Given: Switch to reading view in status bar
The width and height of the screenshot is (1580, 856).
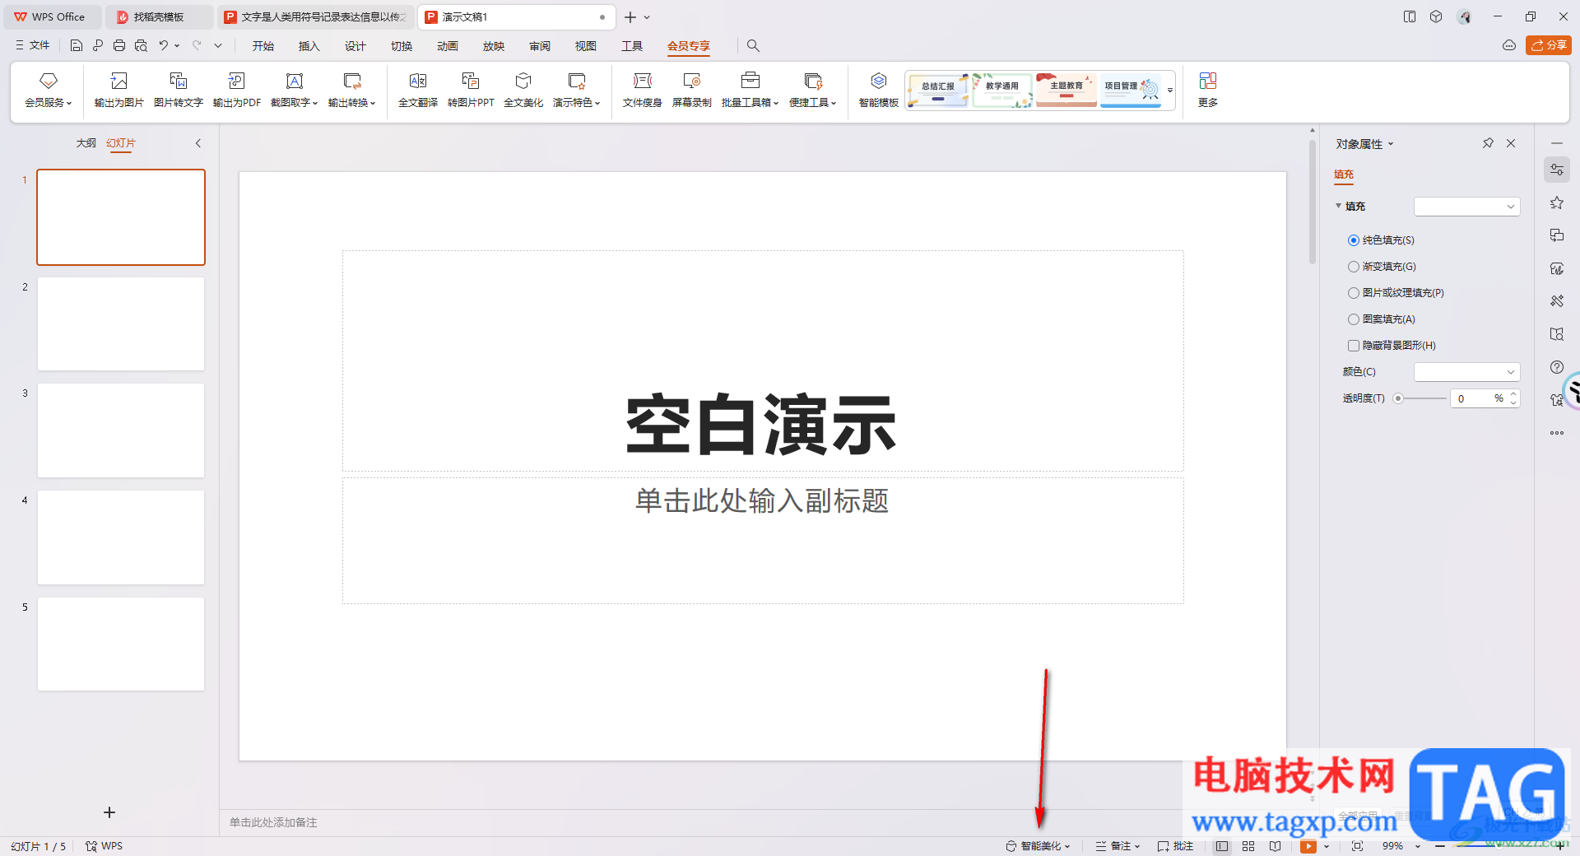Looking at the screenshot, I should [x=1275, y=846].
